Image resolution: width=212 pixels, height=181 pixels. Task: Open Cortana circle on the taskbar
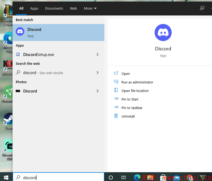point(111,177)
